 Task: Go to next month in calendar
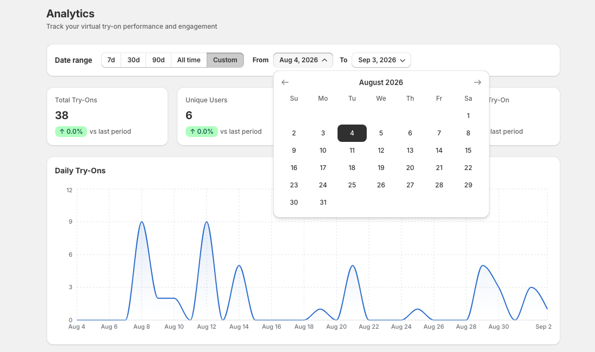pyautogui.click(x=478, y=82)
